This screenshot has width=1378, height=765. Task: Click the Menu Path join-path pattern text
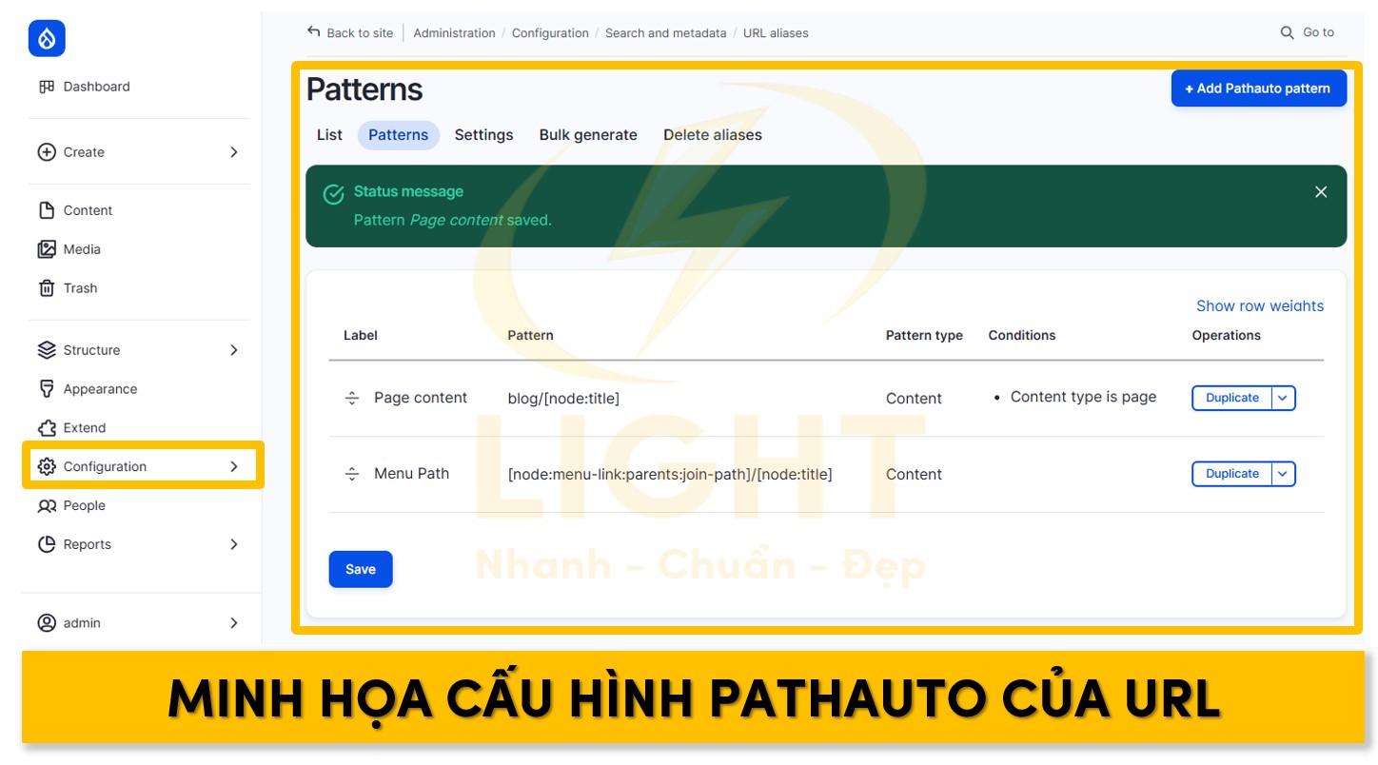click(670, 474)
